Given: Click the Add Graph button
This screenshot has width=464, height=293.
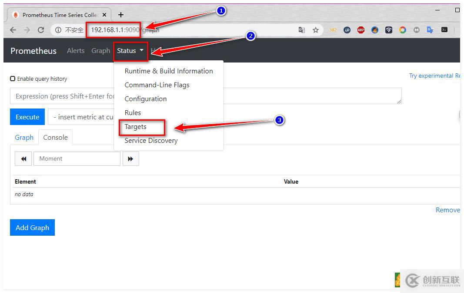Looking at the screenshot, I should pyautogui.click(x=32, y=227).
